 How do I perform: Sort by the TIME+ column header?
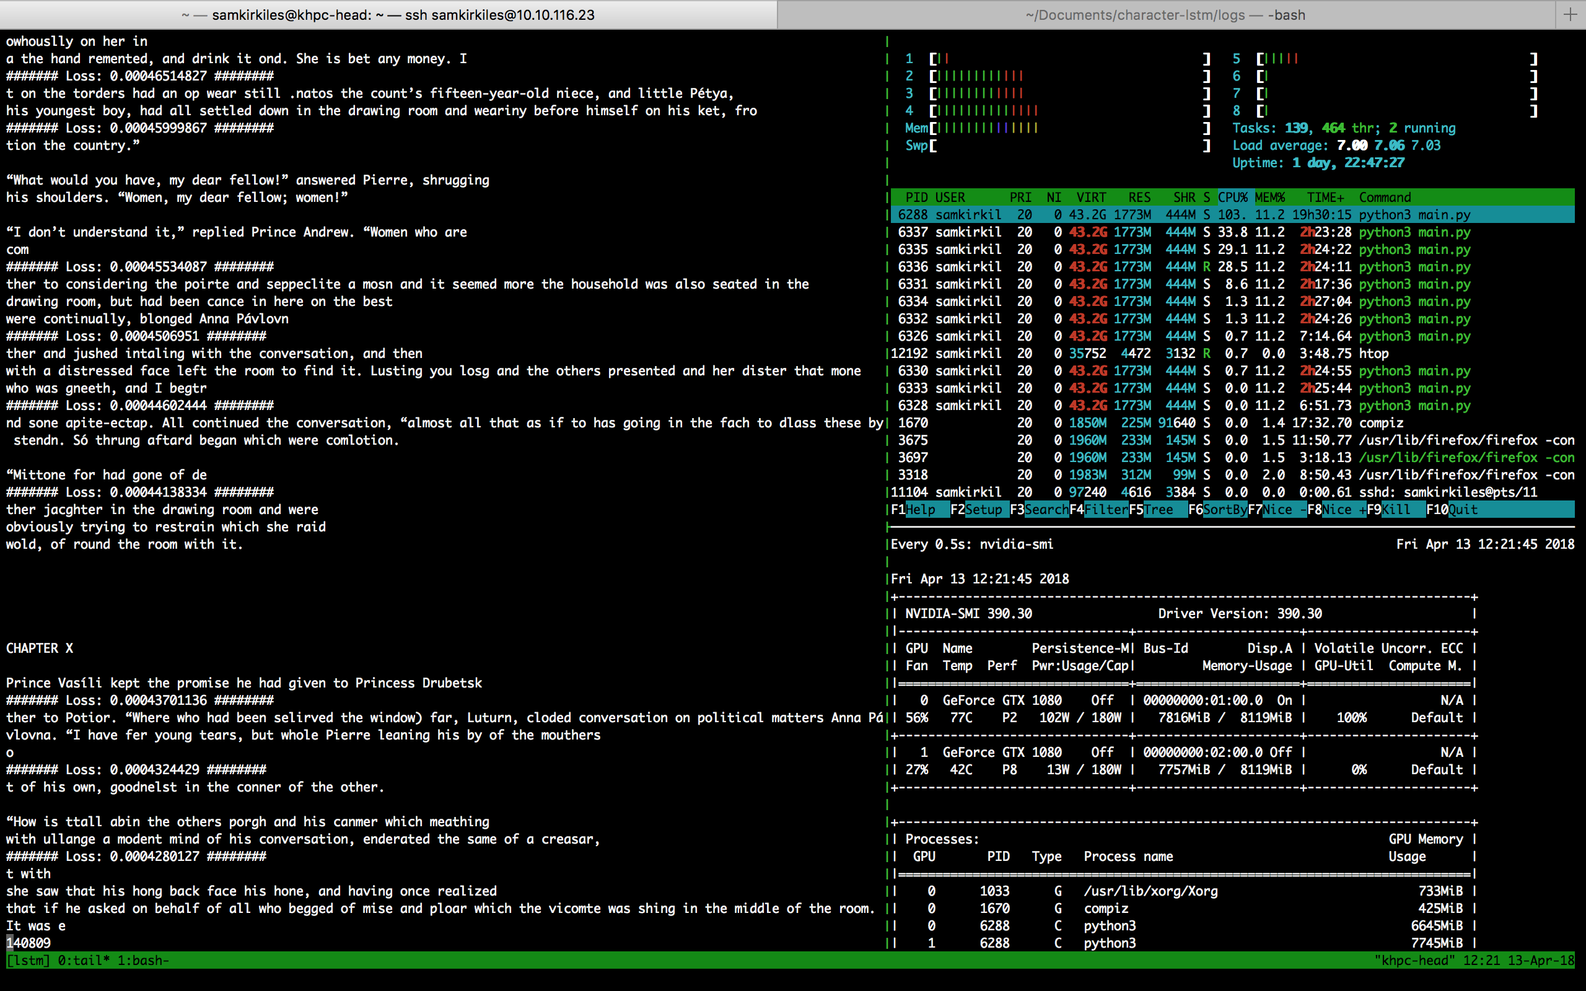pos(1325,198)
